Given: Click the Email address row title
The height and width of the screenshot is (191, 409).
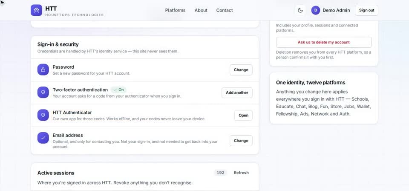Looking at the screenshot, I should 68,135.
